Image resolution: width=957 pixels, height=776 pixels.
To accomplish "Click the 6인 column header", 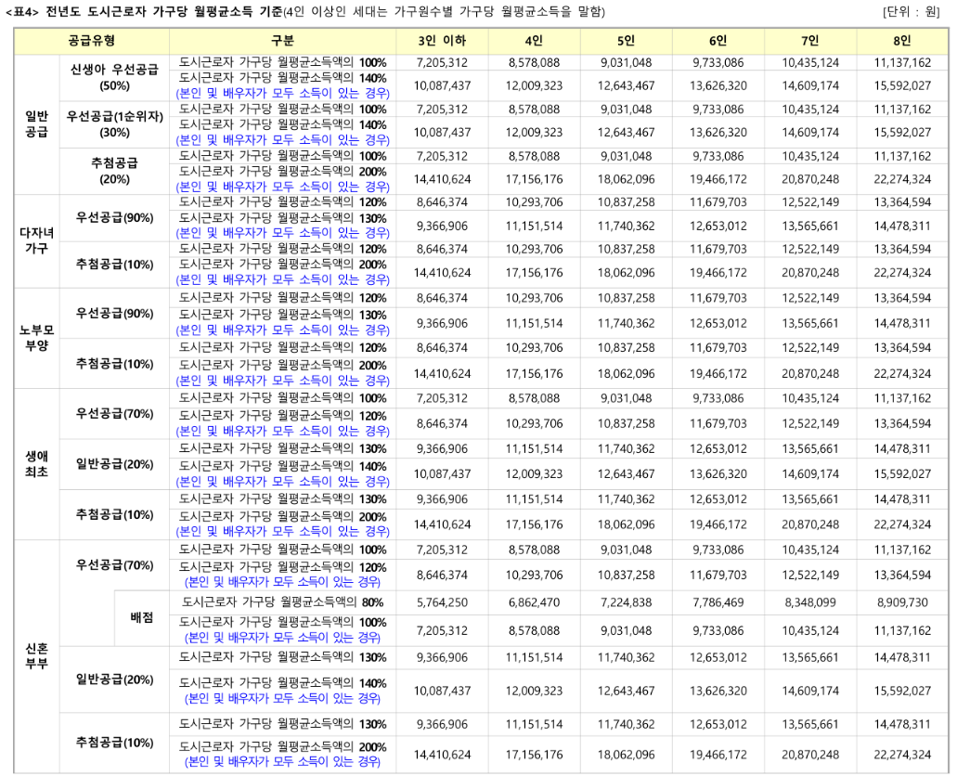I will [x=719, y=41].
